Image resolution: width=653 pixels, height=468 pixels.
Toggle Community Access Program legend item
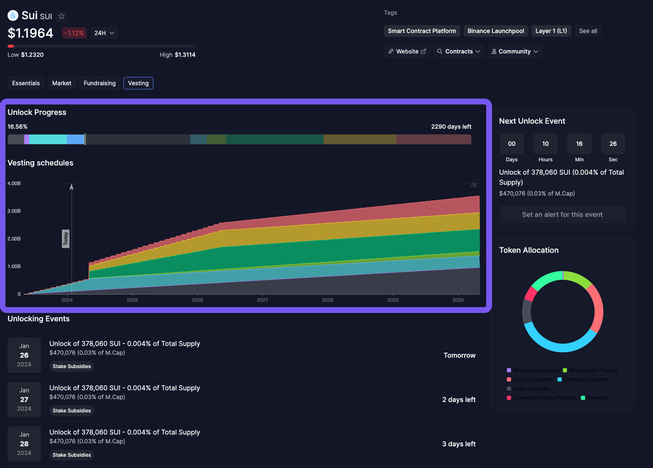[541, 398]
